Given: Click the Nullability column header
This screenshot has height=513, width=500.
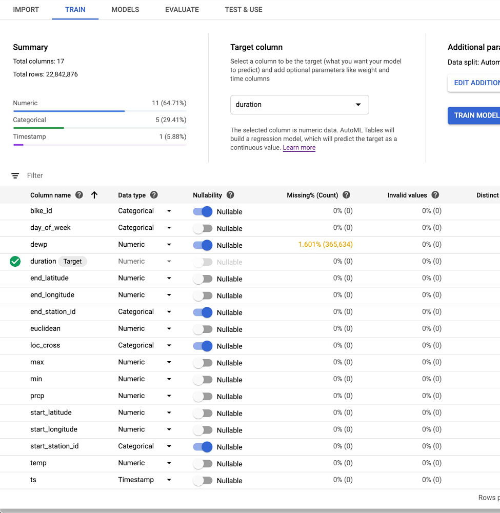Looking at the screenshot, I should (207, 195).
